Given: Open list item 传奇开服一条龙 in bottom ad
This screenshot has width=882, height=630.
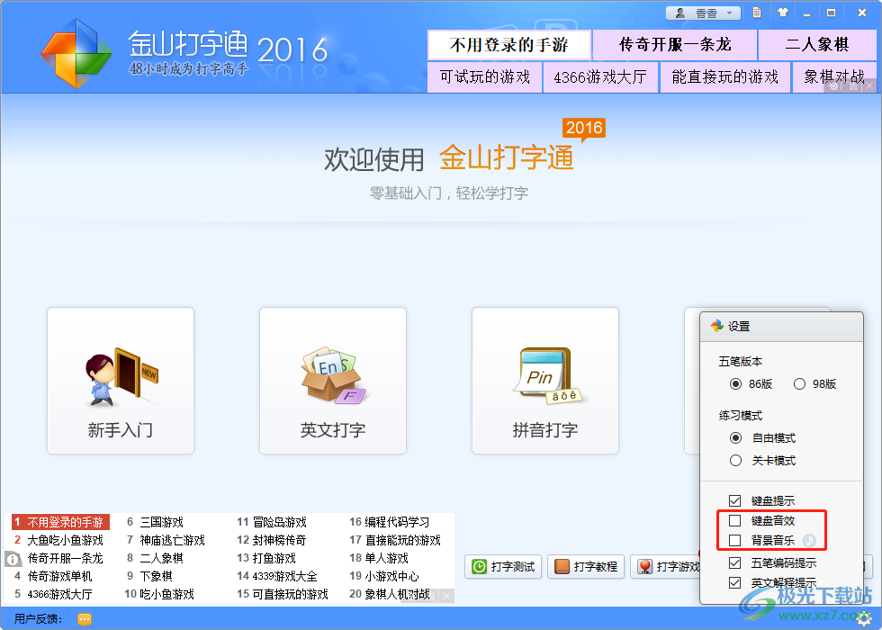Looking at the screenshot, I should (65, 558).
